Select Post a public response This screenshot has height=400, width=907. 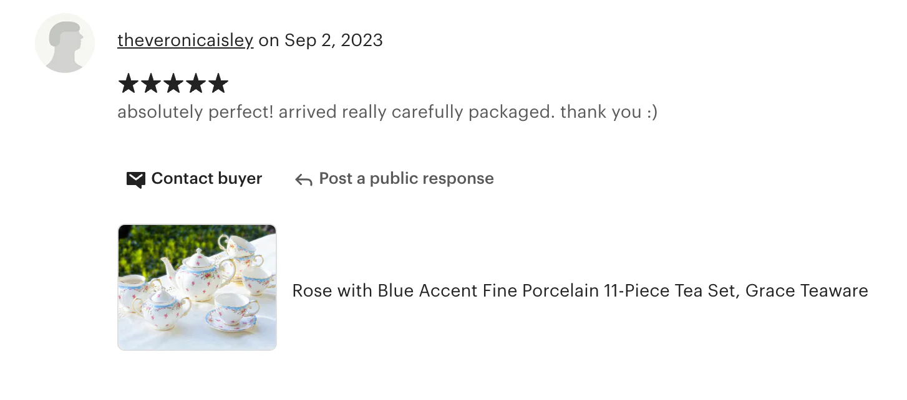click(406, 179)
